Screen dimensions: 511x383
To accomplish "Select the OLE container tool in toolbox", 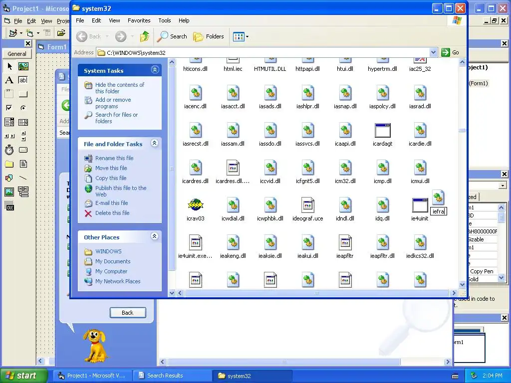I will [x=9, y=206].
